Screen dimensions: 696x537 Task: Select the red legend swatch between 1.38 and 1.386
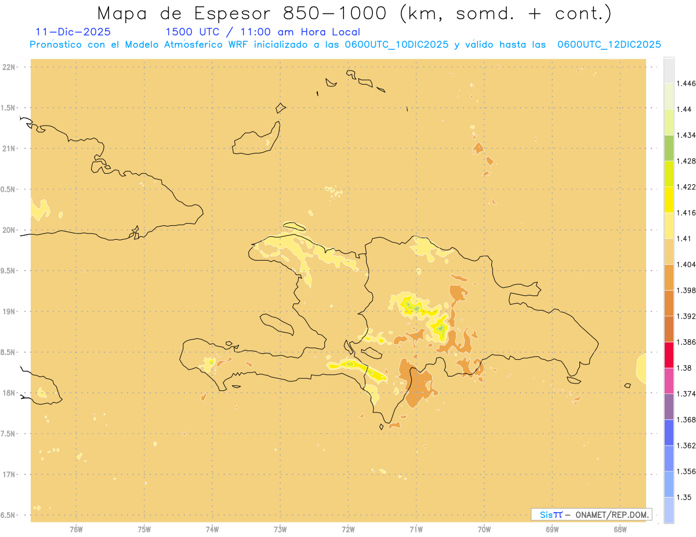pos(669,355)
